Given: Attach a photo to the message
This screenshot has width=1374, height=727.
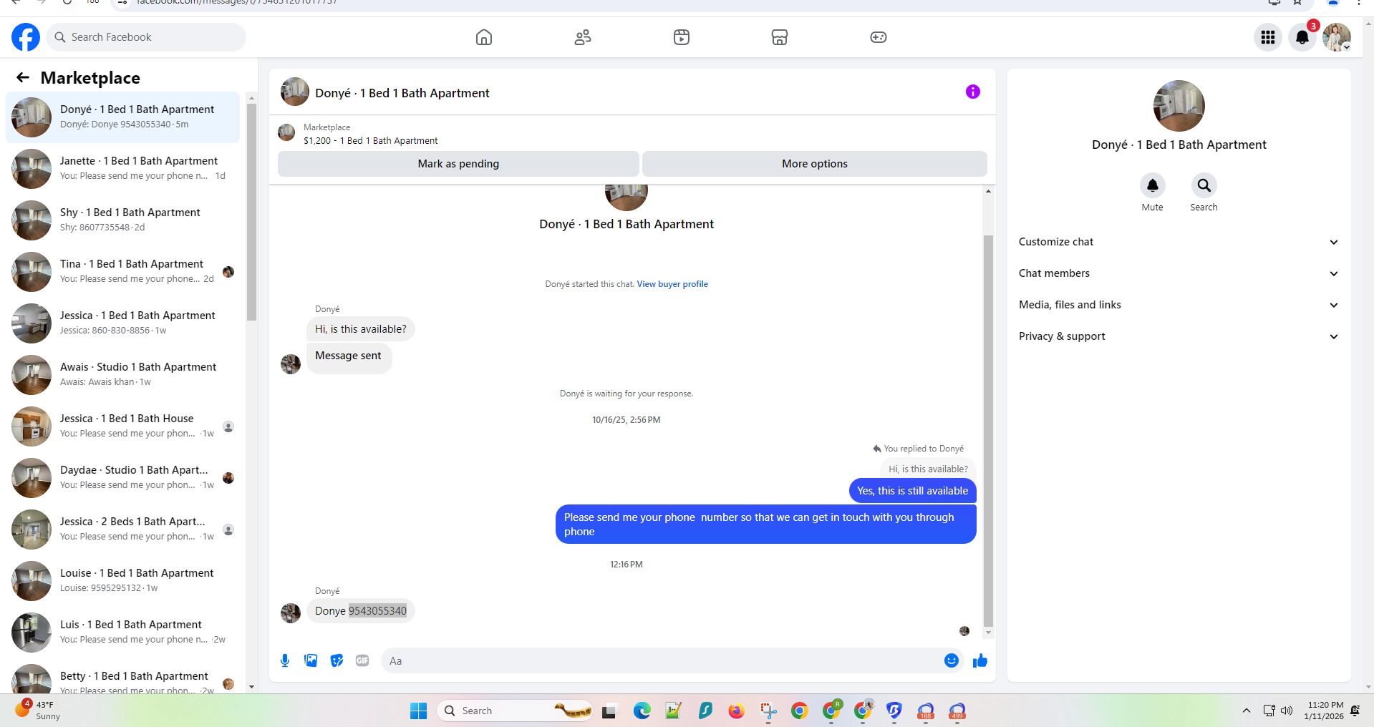Looking at the screenshot, I should [x=311, y=660].
